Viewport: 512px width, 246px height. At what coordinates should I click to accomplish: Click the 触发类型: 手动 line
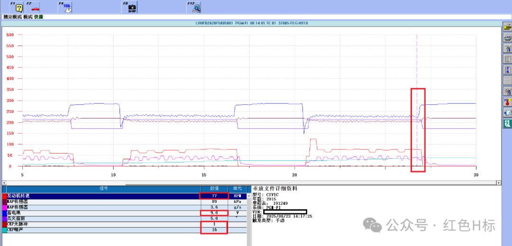point(268,220)
